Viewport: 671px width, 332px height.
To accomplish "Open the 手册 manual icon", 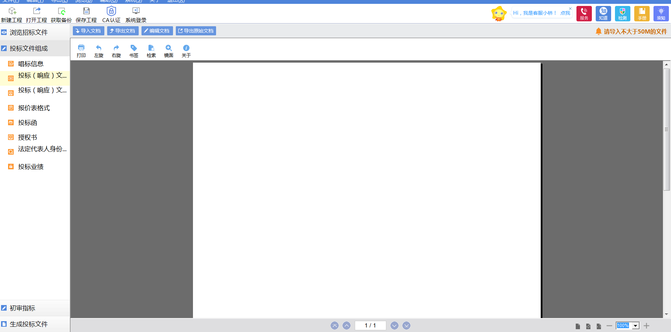I will (642, 14).
